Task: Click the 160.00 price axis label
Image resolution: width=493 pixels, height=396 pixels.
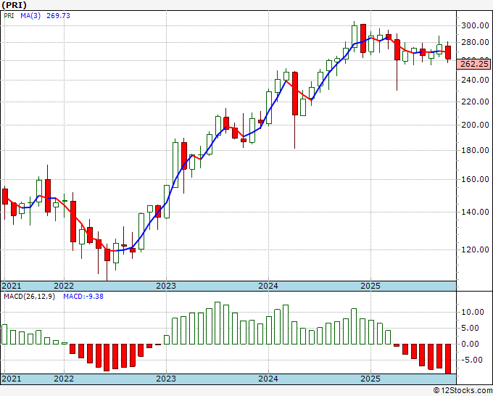Action: pyautogui.click(x=475, y=179)
